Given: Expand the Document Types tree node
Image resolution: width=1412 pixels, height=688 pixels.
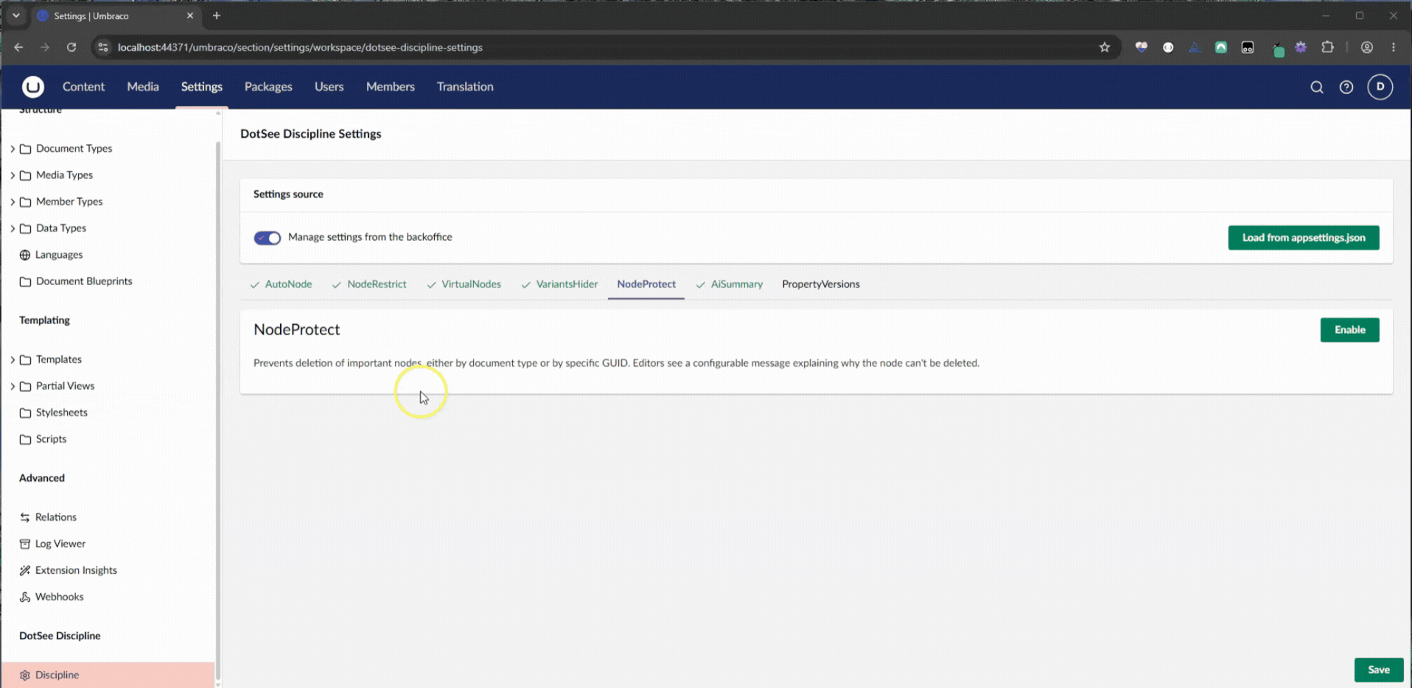Looking at the screenshot, I should (13, 149).
